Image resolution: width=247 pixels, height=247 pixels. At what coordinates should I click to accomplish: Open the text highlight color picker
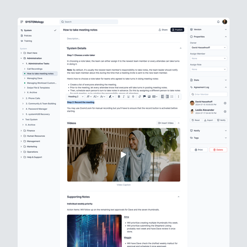112,97
